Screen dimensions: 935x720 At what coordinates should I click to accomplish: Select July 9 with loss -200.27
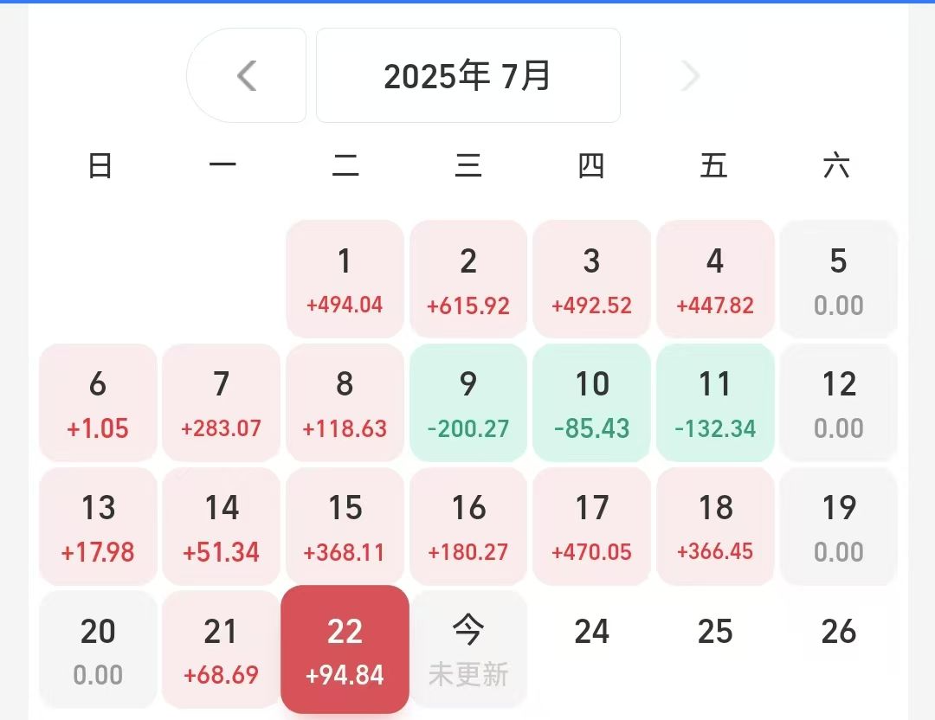468,402
